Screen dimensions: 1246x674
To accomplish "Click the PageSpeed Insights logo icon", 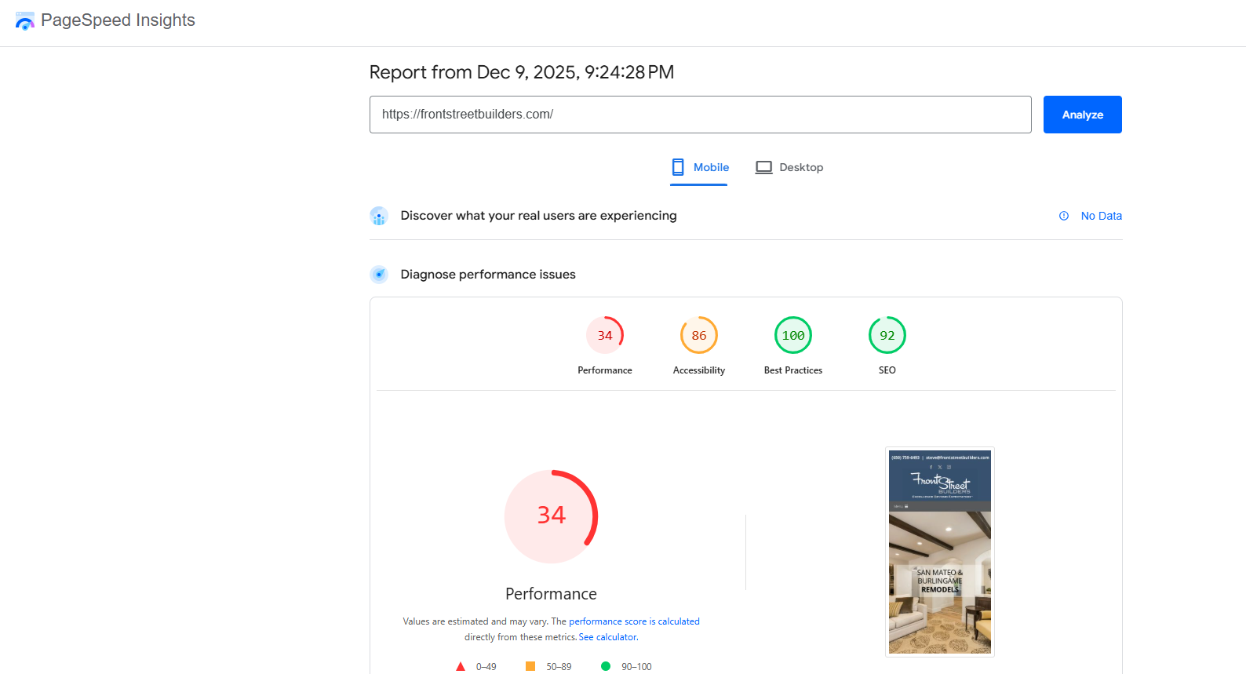I will [25, 21].
